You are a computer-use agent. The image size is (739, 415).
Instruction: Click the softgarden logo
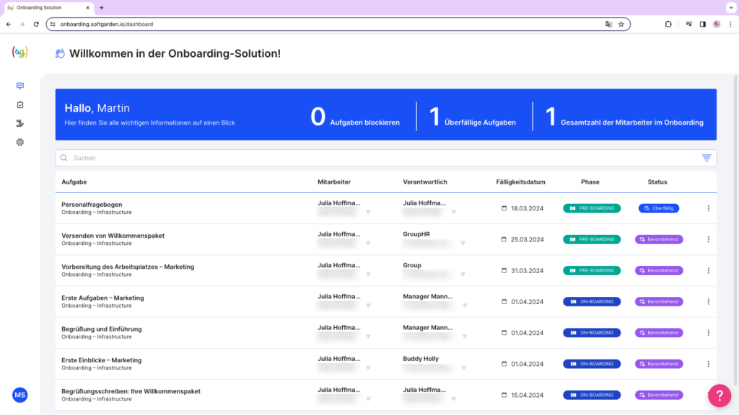[x=20, y=53]
